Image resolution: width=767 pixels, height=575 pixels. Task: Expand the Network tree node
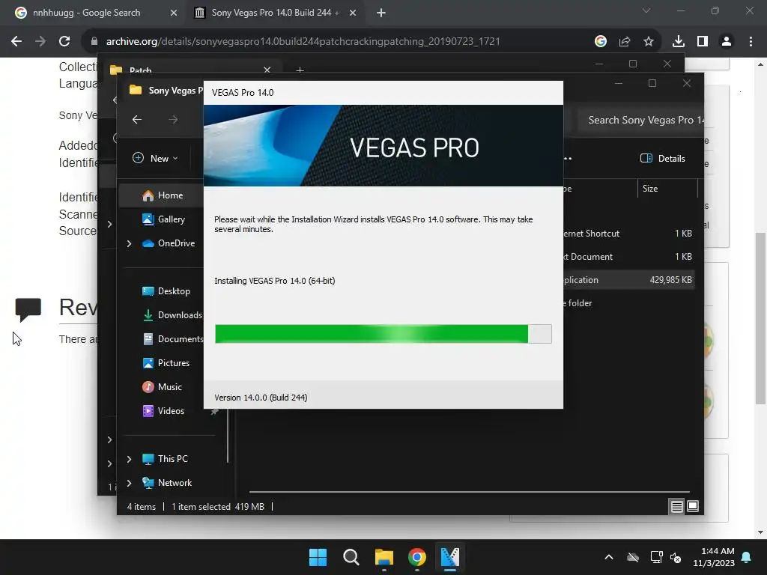tap(129, 483)
